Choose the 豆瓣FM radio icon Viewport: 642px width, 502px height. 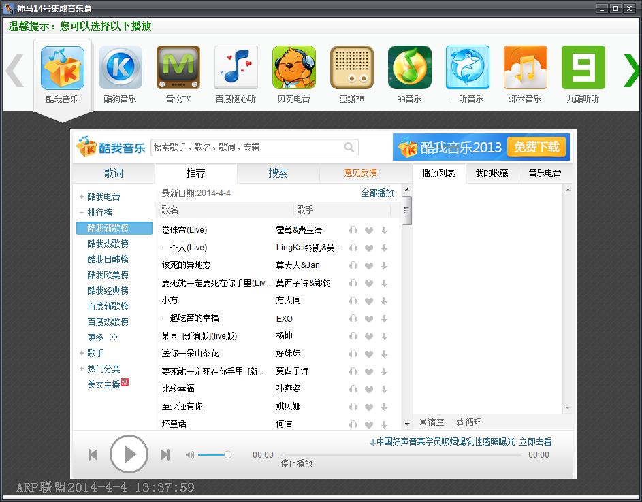click(x=351, y=68)
